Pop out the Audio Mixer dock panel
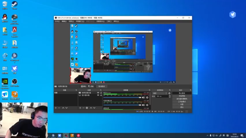This screenshot has height=138, width=246. tap(149, 90)
